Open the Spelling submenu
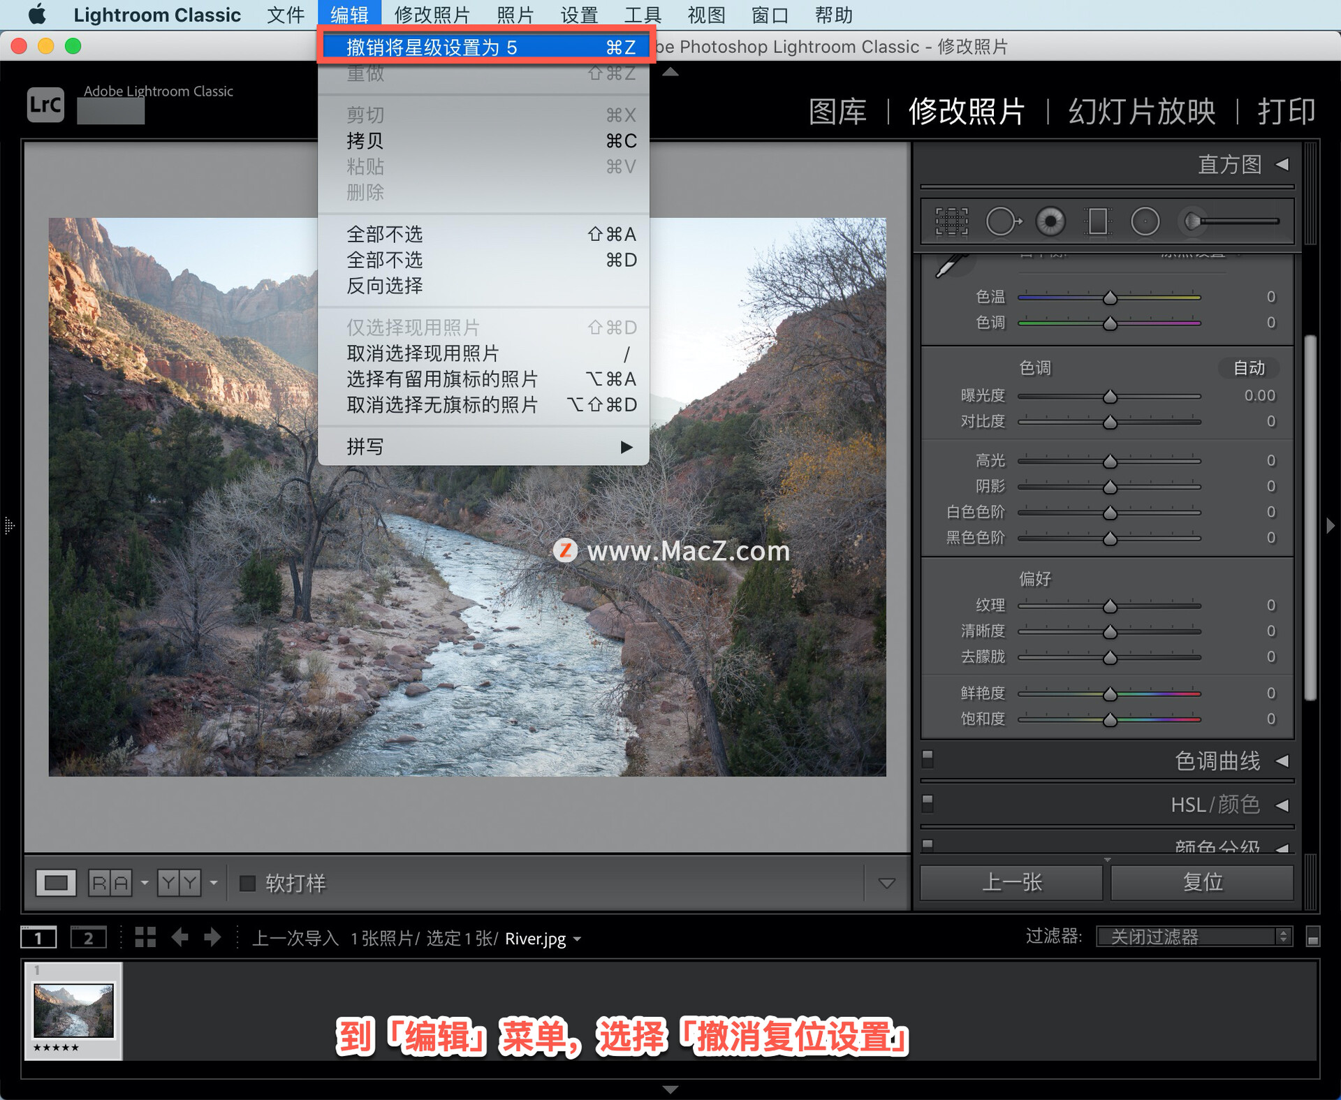Screen dimensions: 1341x1100 483,446
